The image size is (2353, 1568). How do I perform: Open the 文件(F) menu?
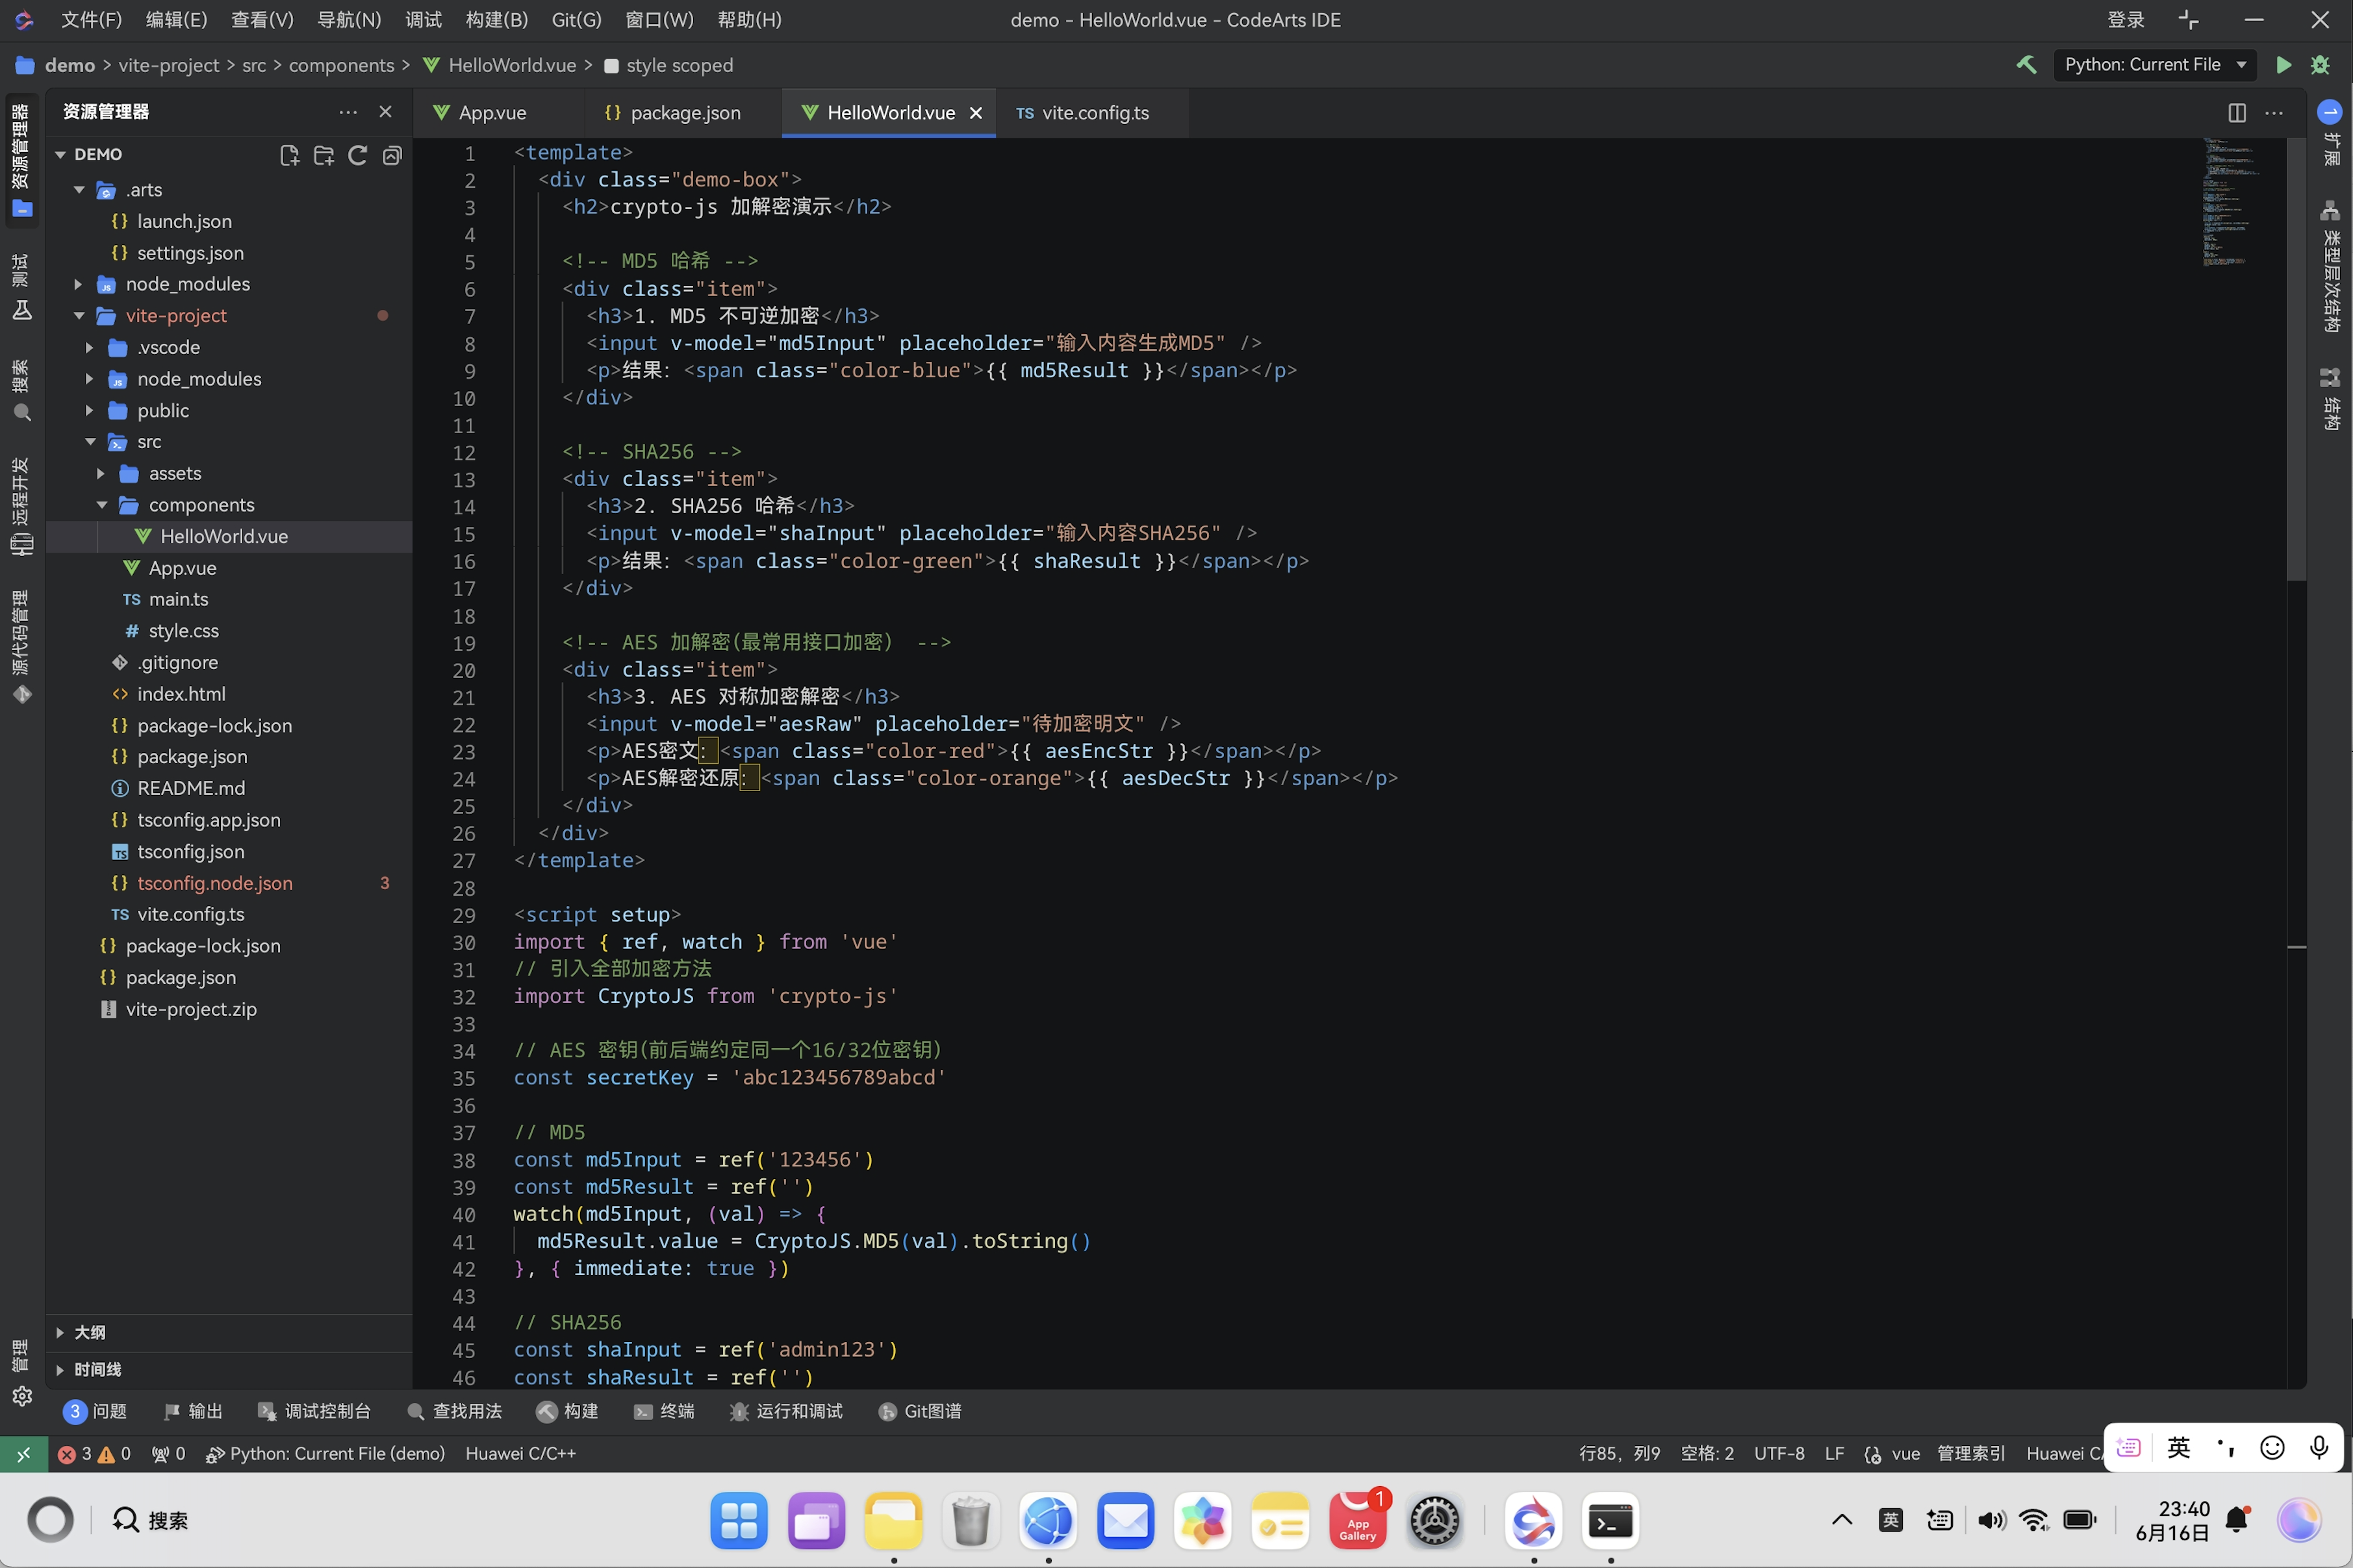pyautogui.click(x=91, y=20)
